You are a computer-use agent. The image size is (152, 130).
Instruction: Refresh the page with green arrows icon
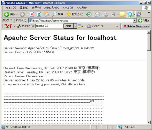tap(39, 14)
